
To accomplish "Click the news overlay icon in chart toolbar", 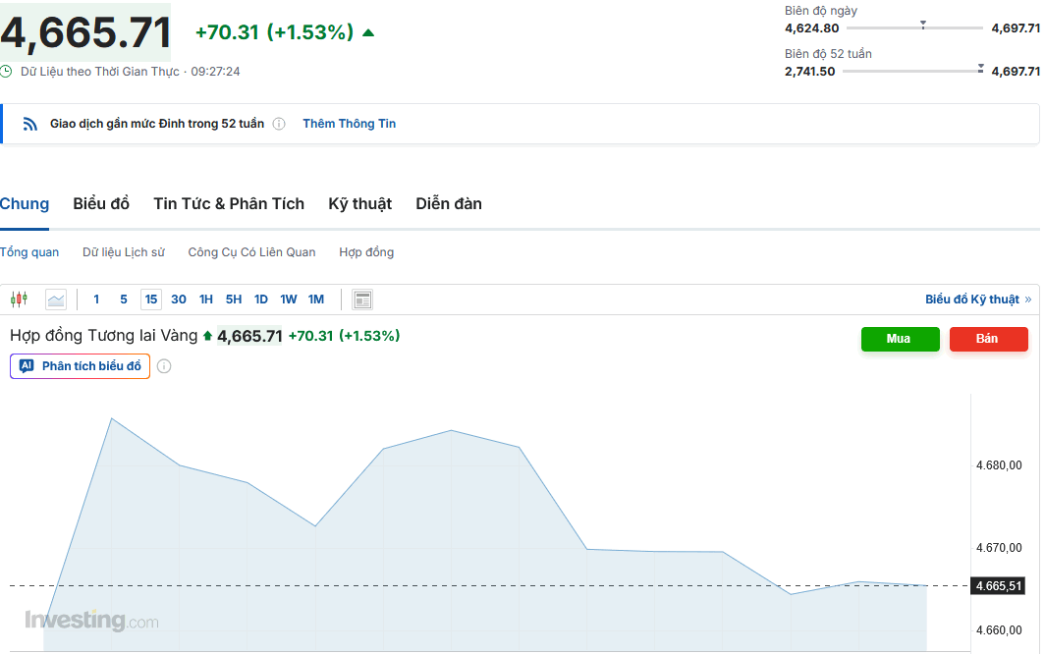I will click(x=362, y=300).
